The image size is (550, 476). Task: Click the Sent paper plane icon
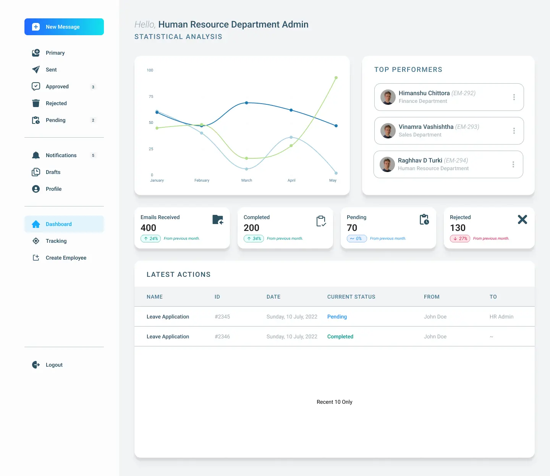point(36,70)
